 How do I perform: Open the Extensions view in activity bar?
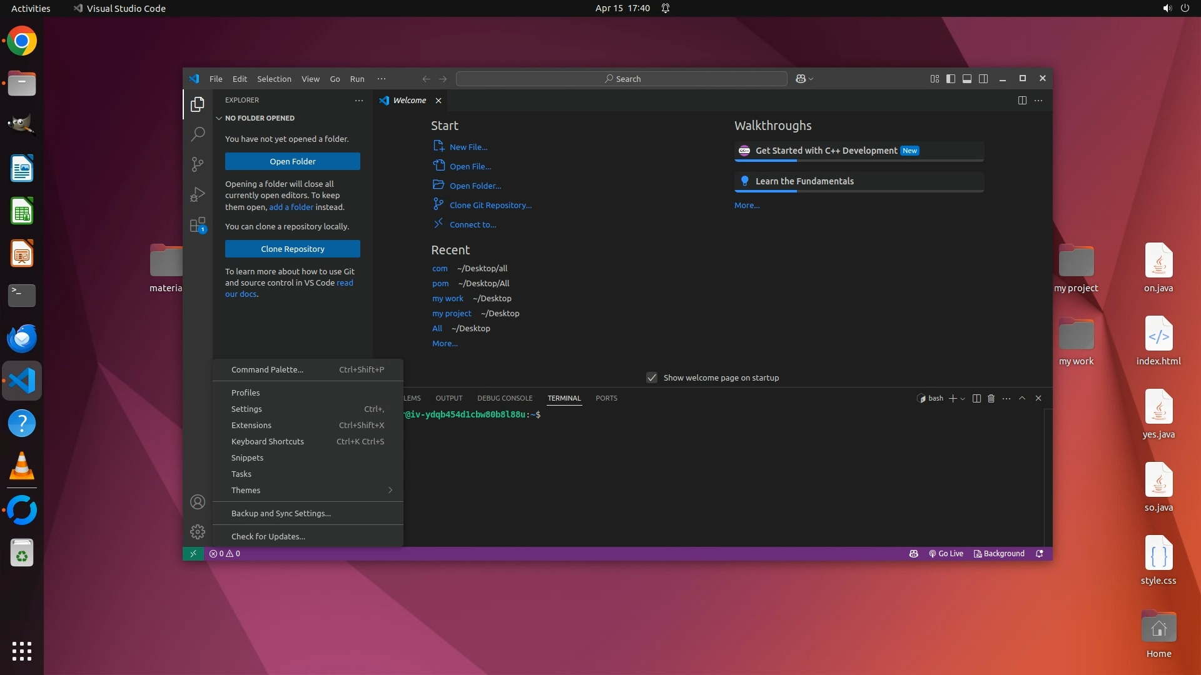tap(198, 224)
